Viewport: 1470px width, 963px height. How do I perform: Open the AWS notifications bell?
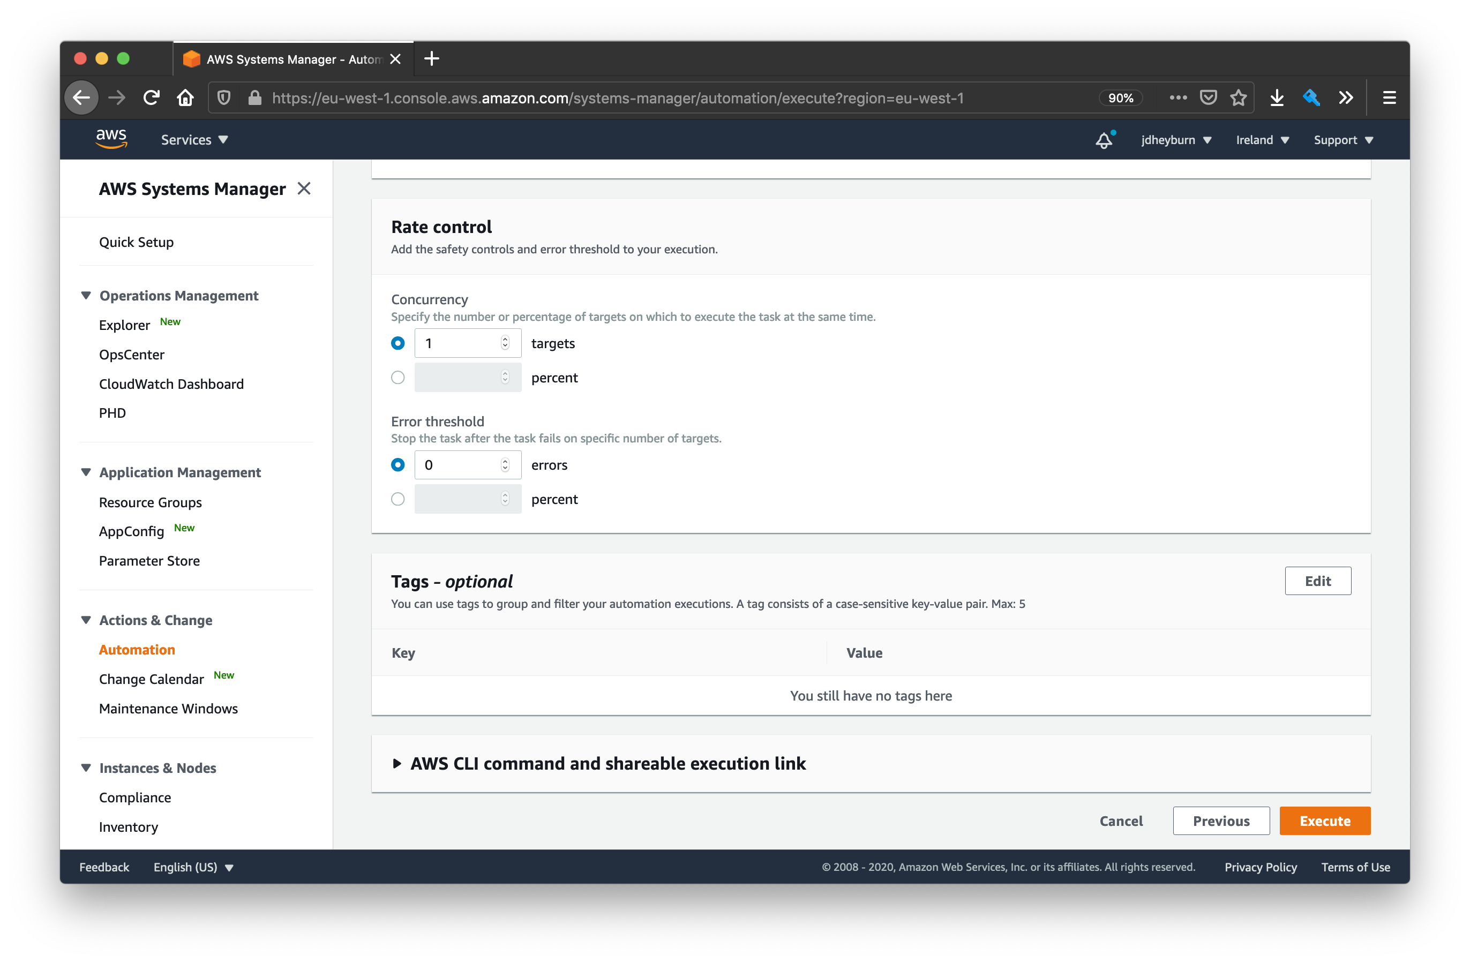coord(1104,140)
